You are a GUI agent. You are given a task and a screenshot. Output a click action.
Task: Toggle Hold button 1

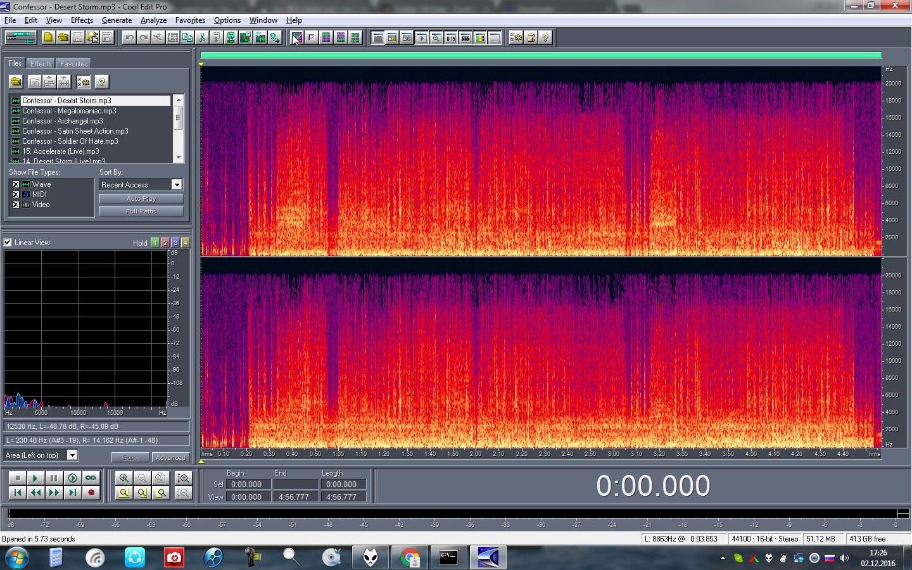tap(155, 243)
